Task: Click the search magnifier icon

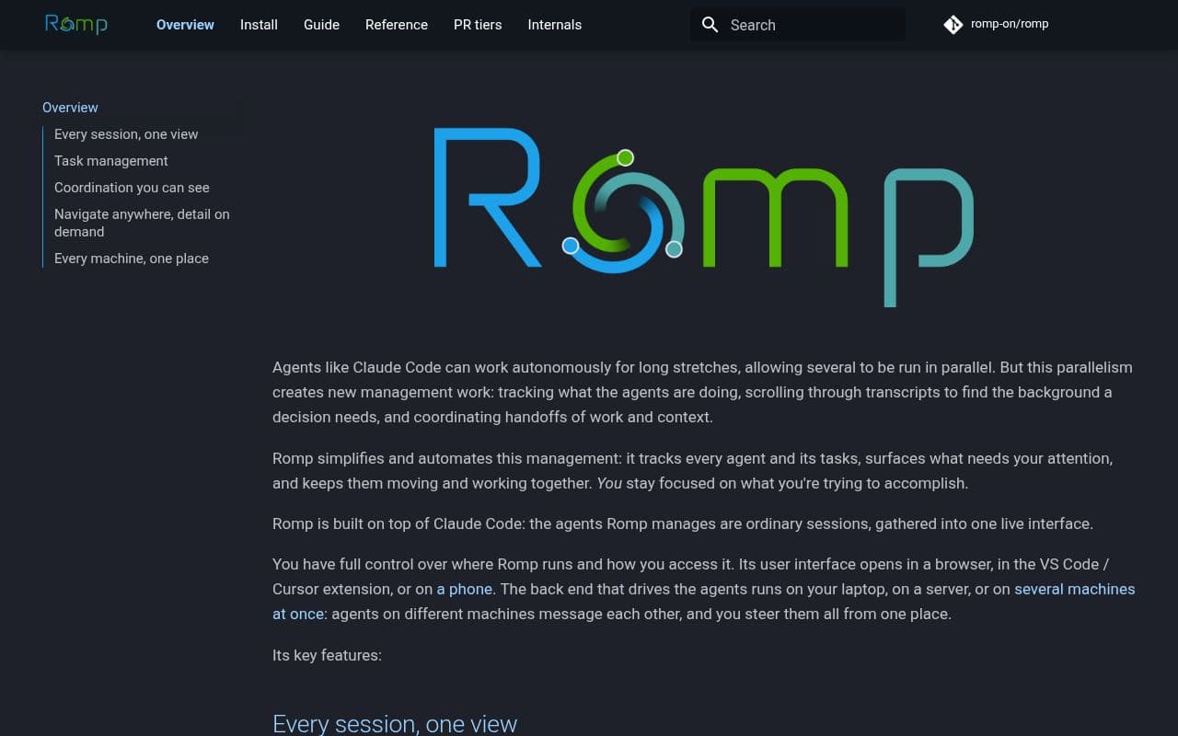Action: click(x=710, y=25)
